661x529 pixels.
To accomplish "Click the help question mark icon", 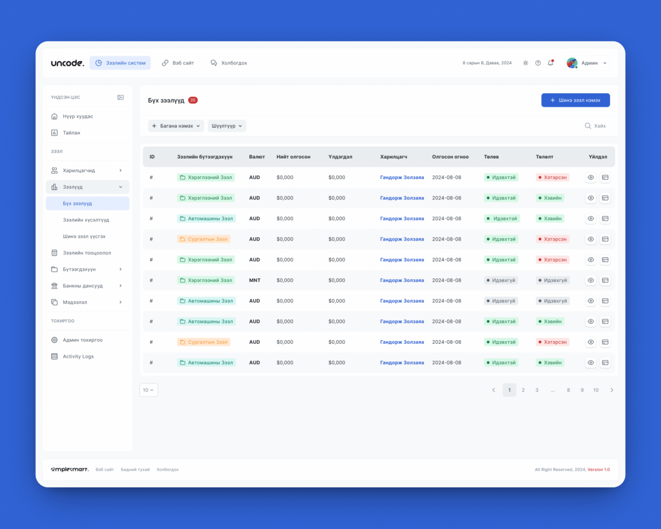I will click(538, 63).
